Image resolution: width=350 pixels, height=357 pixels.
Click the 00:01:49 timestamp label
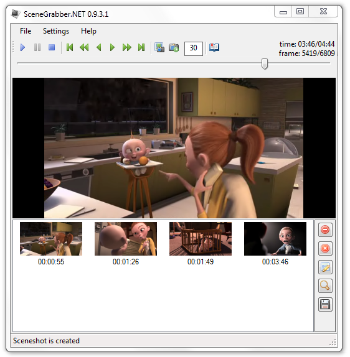click(x=201, y=262)
